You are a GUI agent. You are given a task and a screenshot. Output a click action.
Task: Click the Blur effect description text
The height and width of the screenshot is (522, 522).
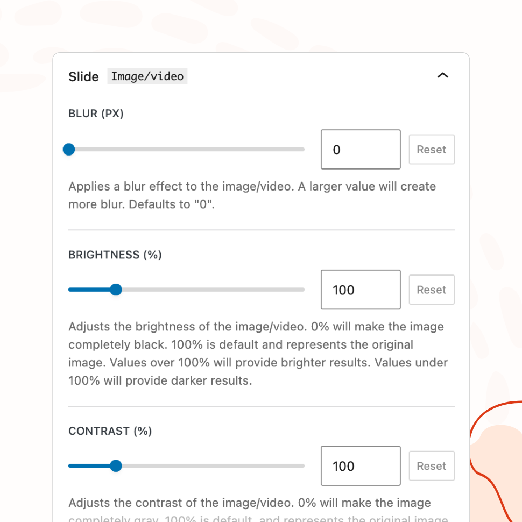click(x=252, y=196)
